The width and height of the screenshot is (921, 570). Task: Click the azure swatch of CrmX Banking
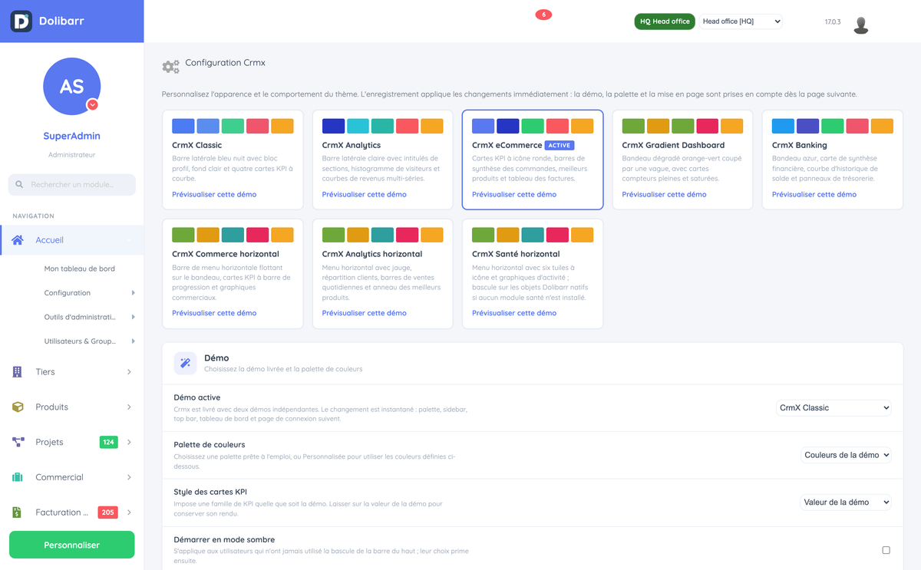(783, 127)
